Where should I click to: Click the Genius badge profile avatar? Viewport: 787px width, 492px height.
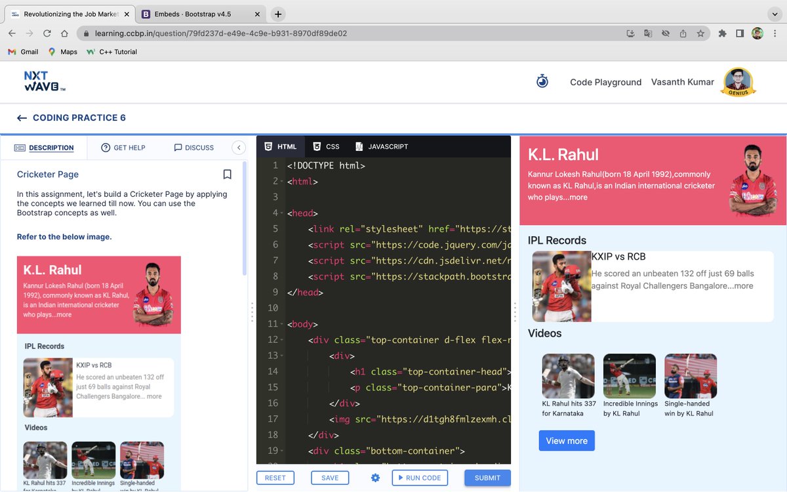(738, 82)
